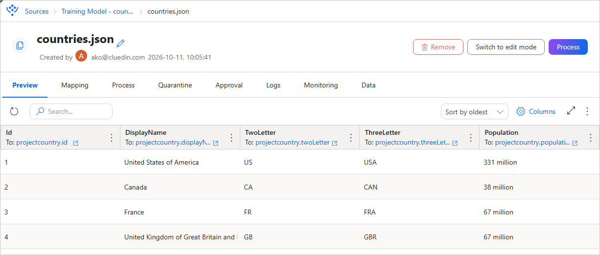The height and width of the screenshot is (255, 600).
Task: Click the Search input field
Action: pos(71,111)
